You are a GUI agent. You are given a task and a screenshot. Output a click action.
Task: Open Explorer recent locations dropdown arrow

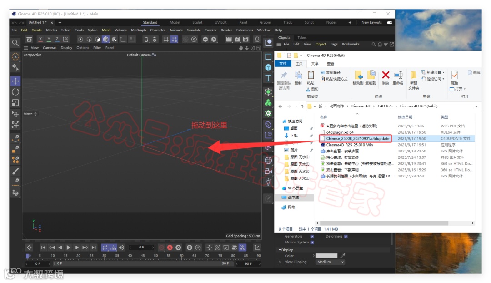296,106
